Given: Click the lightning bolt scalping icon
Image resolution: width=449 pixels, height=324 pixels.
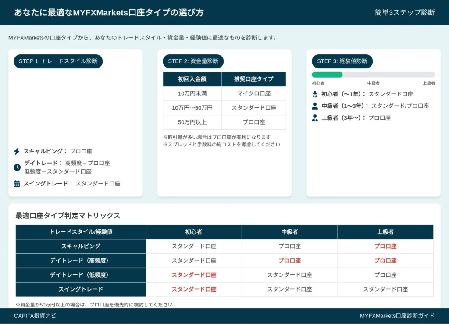Looking at the screenshot, I should [x=17, y=151].
